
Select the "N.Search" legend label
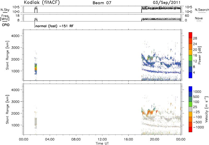click(202, 10)
